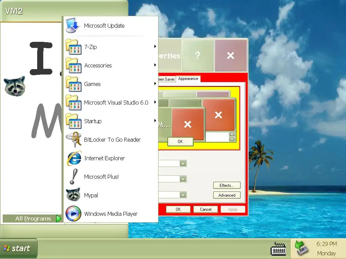Viewport: 346px width, 259px height.
Task: Select Microsoft Visual Studio 6.0 entry
Action: tap(116, 103)
